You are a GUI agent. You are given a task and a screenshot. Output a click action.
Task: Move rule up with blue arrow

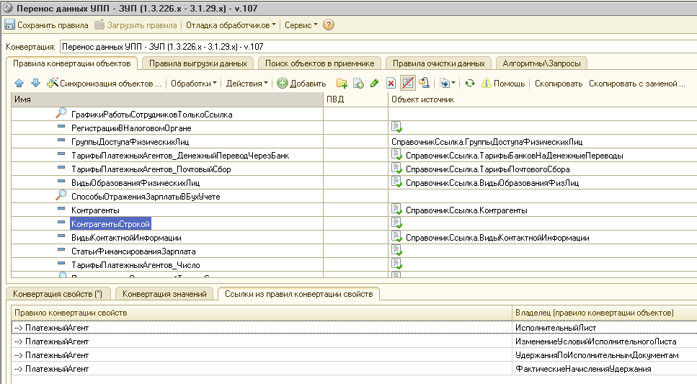click(19, 83)
